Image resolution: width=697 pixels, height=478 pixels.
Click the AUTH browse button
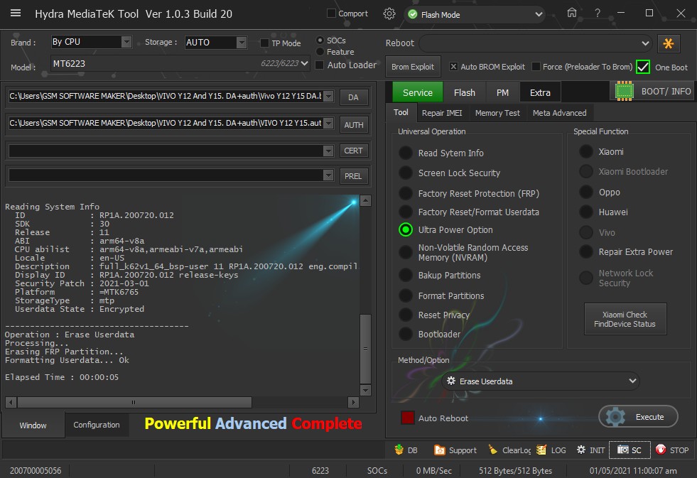pos(353,125)
